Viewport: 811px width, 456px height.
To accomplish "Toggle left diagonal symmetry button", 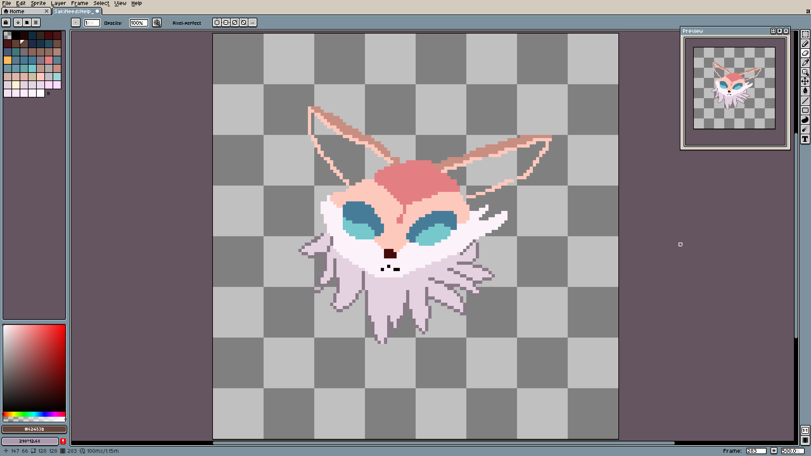I will [244, 22].
